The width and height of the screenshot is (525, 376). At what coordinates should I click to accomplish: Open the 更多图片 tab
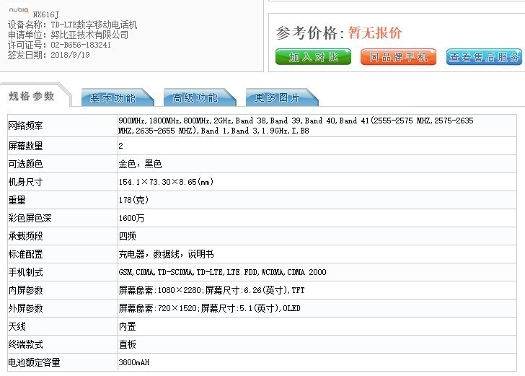pos(278,98)
